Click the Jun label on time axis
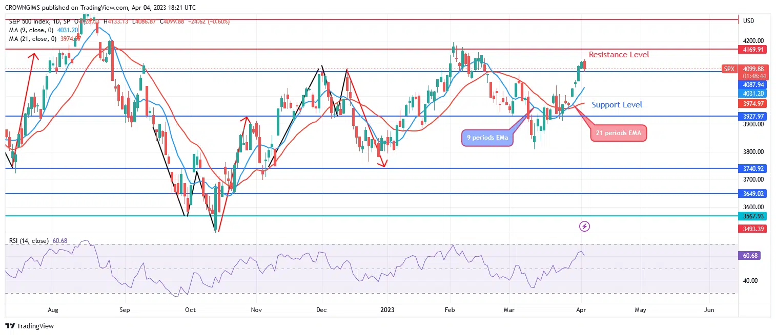776x335 pixels. 709,310
